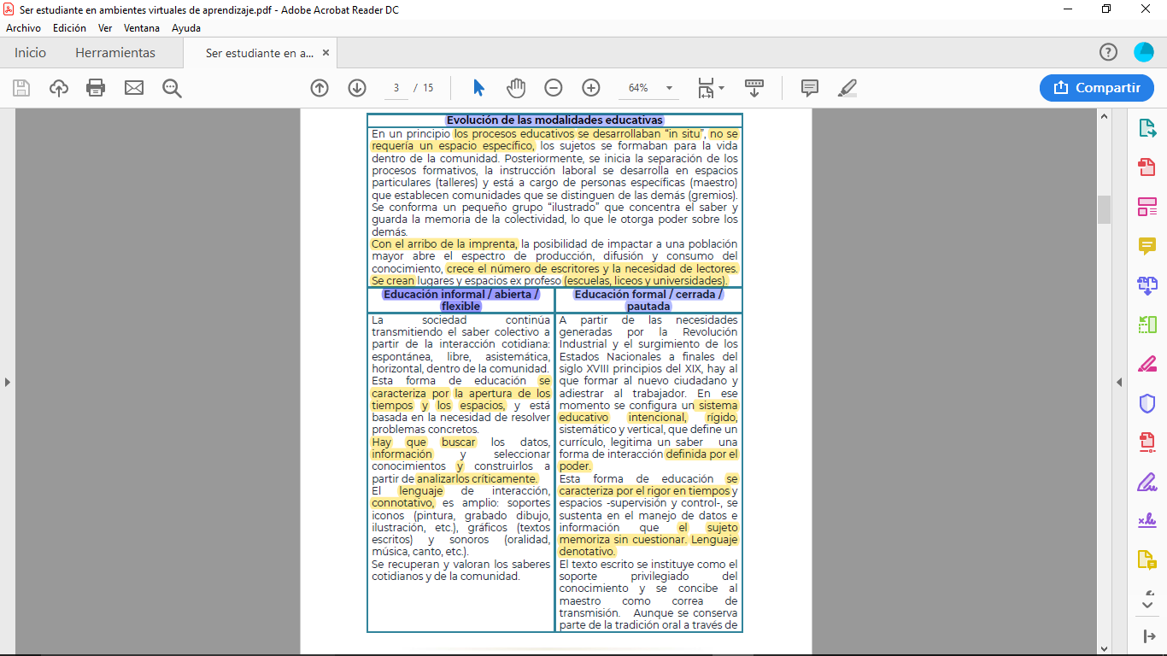Toggle the hand pan tool
1167x656 pixels.
coord(516,88)
